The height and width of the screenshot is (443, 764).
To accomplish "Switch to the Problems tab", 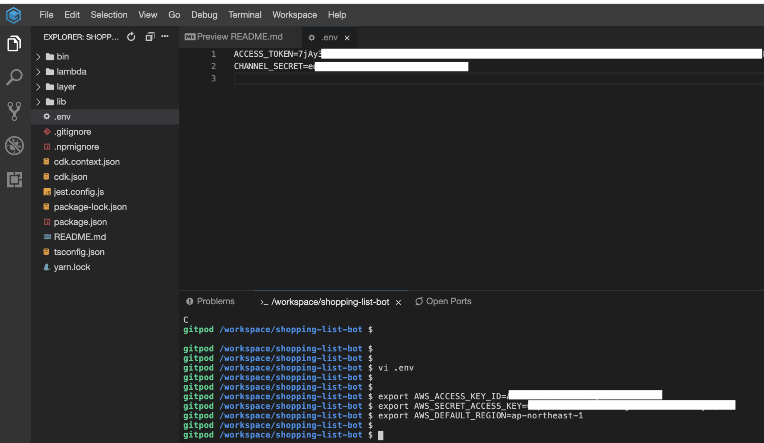I will pos(215,301).
